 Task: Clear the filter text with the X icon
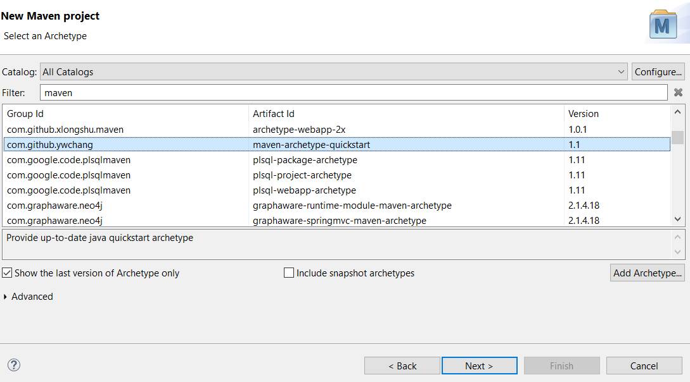pyautogui.click(x=678, y=92)
